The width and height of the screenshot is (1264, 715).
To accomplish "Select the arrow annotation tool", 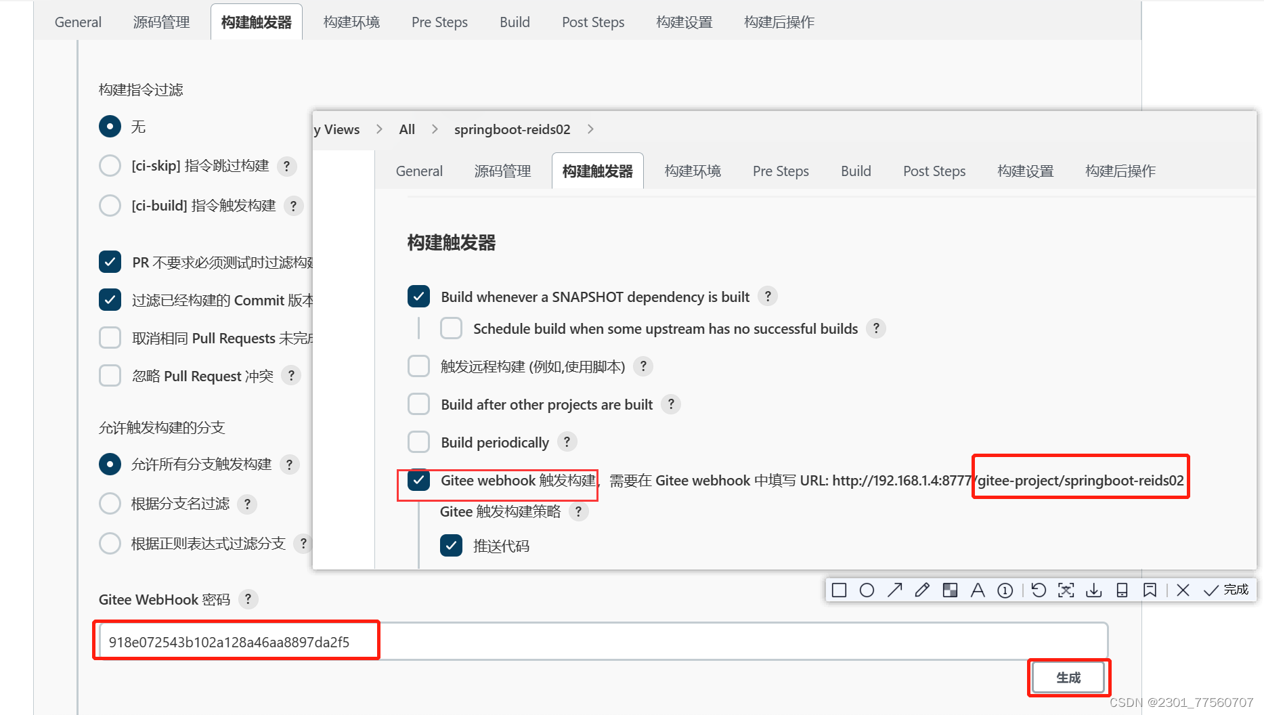I will pyautogui.click(x=894, y=590).
